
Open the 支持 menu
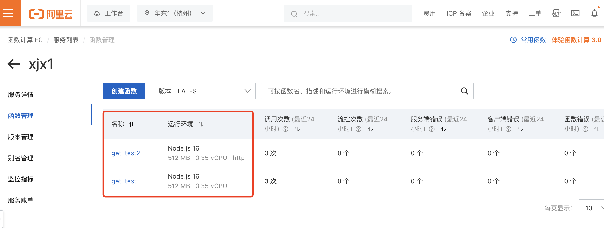tap(512, 13)
